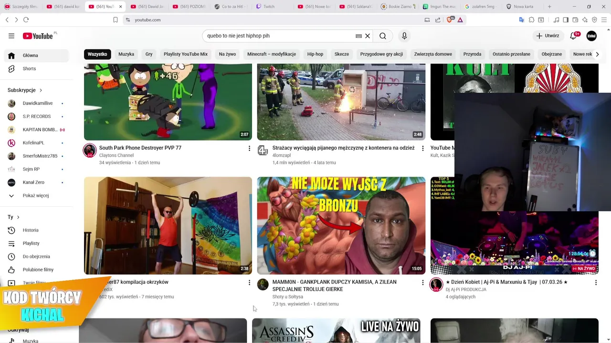This screenshot has width=611, height=343.
Task: Close the active YouTube tab
Action: point(120,7)
